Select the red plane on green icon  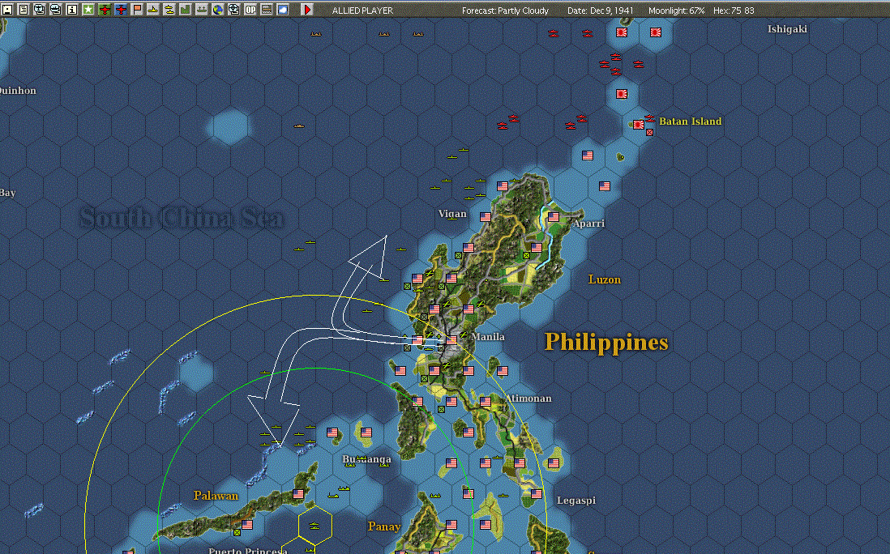[105, 10]
